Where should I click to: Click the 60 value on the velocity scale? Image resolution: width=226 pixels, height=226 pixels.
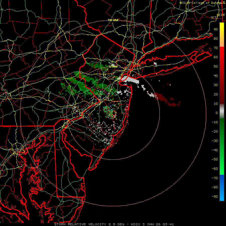(216, 57)
